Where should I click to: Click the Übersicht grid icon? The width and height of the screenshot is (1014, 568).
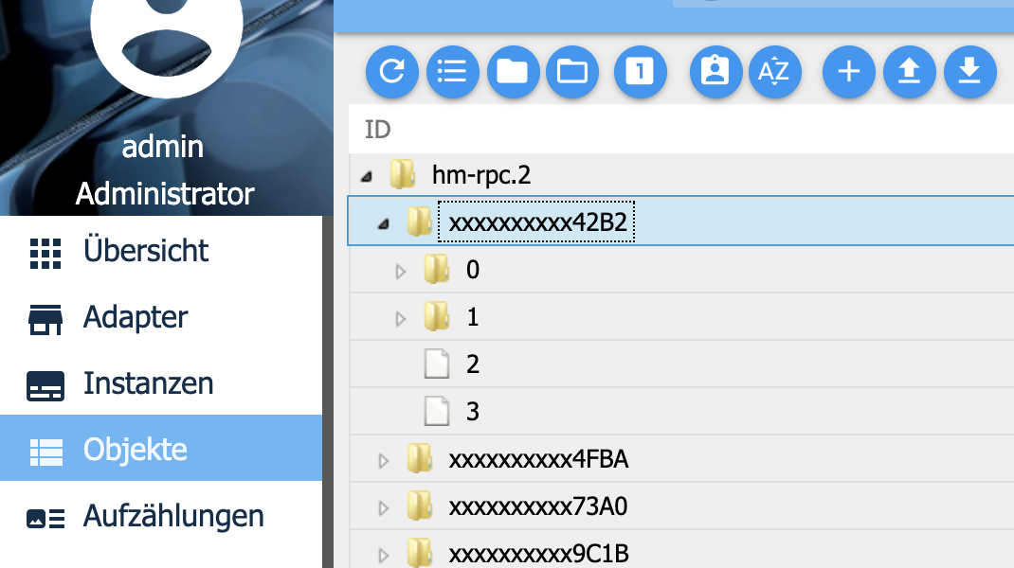pos(45,254)
